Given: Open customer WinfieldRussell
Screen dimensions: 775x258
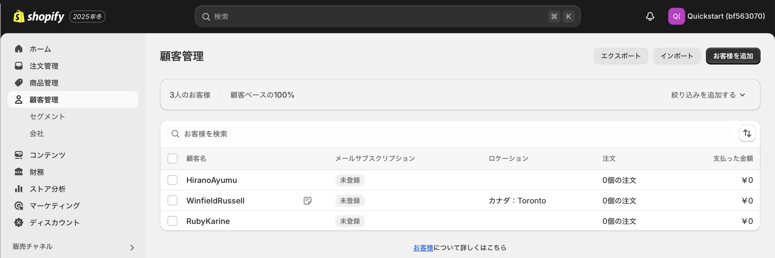Looking at the screenshot, I should coord(215,201).
